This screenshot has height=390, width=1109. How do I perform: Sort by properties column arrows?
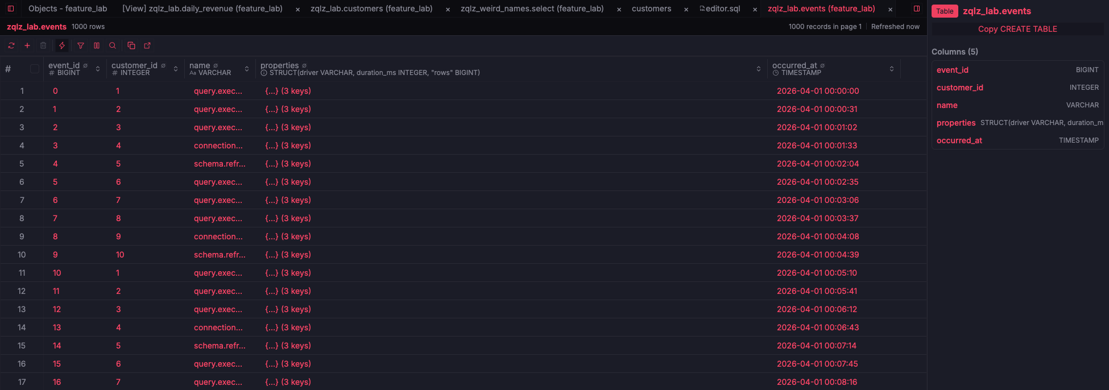pos(759,69)
